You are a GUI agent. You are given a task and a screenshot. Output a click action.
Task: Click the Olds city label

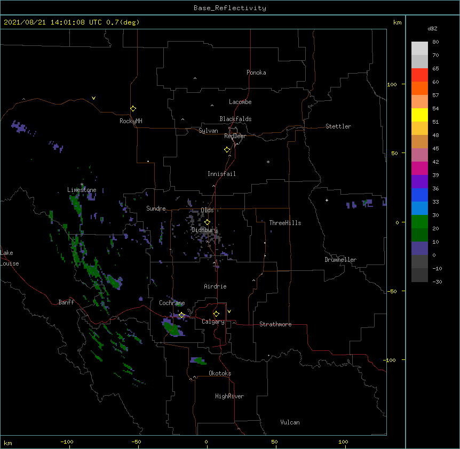coord(207,210)
